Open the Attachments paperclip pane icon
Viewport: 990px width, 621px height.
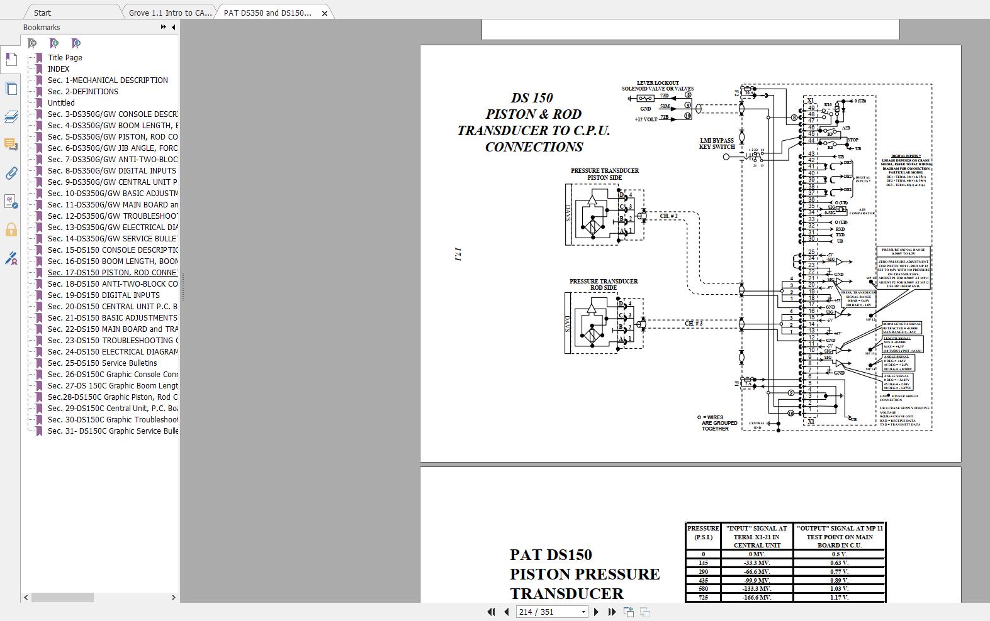point(11,173)
